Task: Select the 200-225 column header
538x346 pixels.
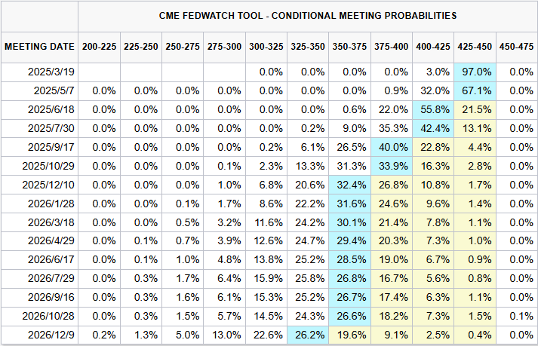Action: click(x=99, y=46)
